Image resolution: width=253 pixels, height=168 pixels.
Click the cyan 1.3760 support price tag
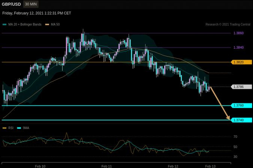coord(241,105)
